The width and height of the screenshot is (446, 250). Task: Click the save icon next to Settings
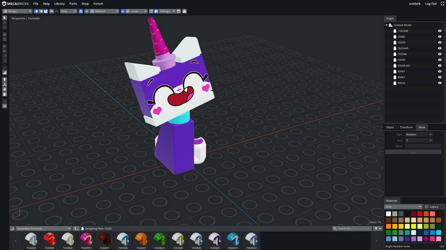point(178,11)
